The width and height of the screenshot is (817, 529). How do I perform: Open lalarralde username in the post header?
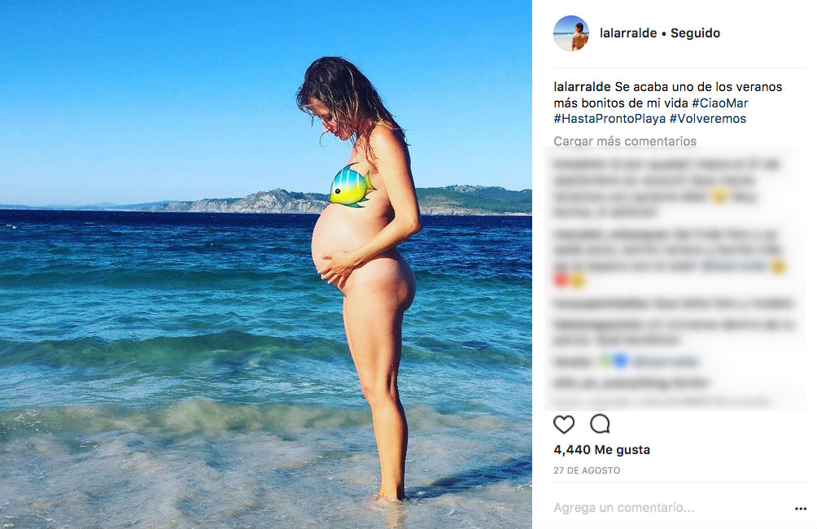[x=628, y=33]
